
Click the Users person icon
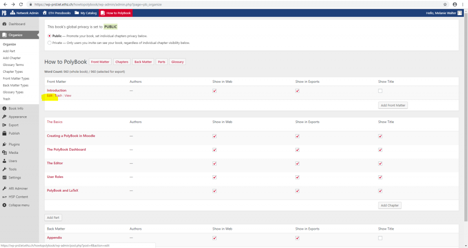(5, 161)
